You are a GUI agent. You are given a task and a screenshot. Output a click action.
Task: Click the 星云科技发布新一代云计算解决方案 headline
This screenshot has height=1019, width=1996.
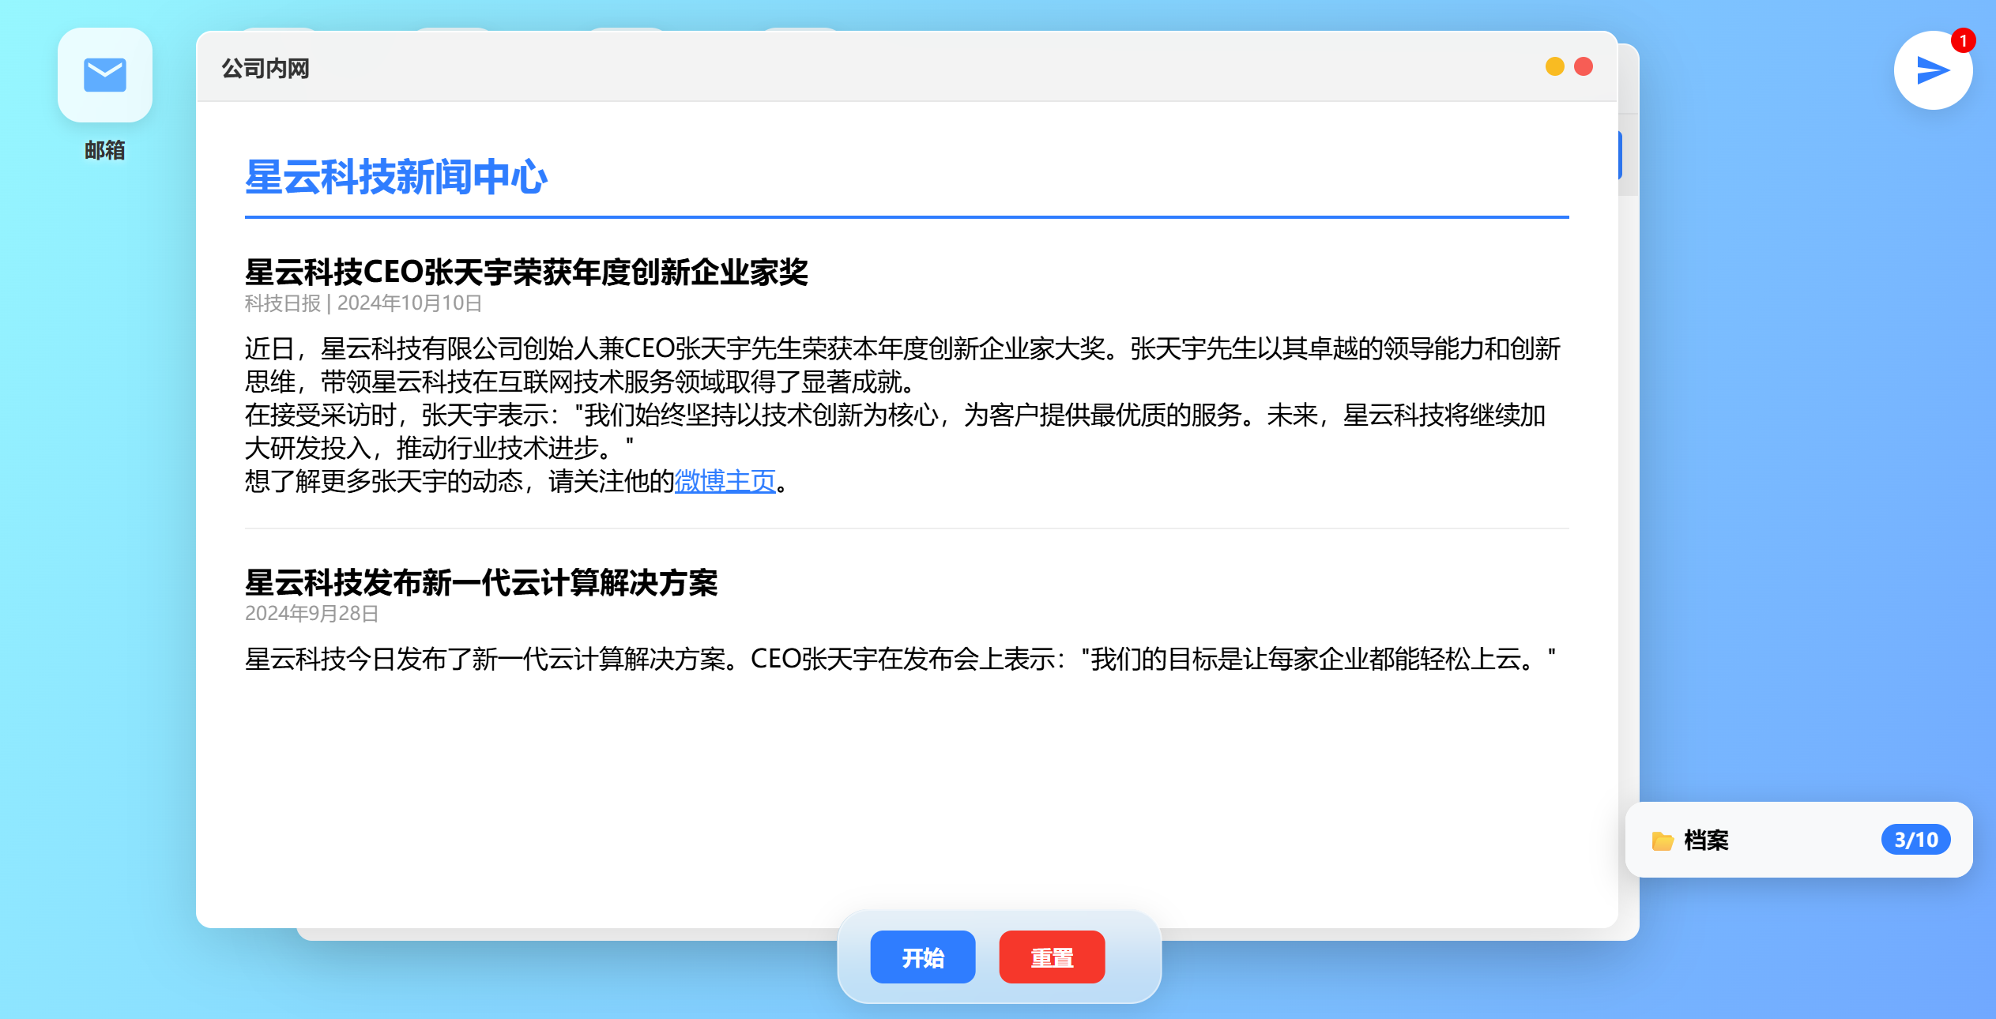[x=481, y=583]
